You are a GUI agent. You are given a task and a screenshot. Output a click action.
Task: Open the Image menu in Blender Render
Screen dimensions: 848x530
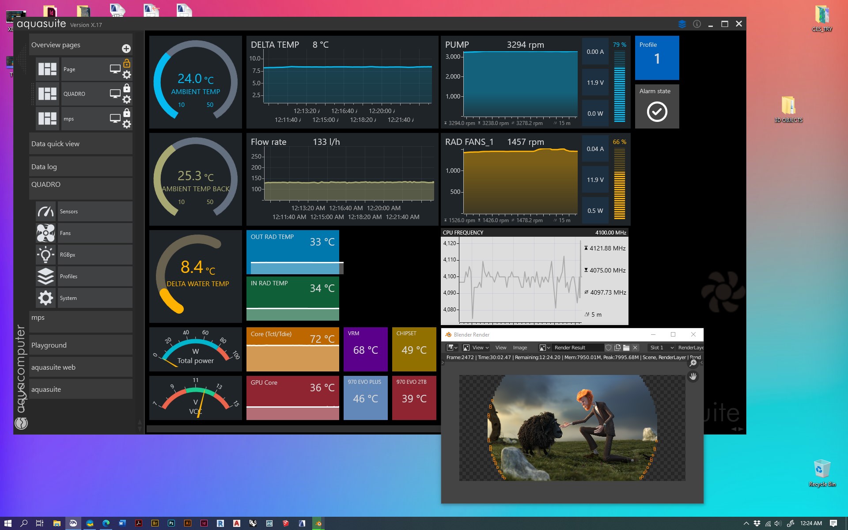[x=520, y=348]
